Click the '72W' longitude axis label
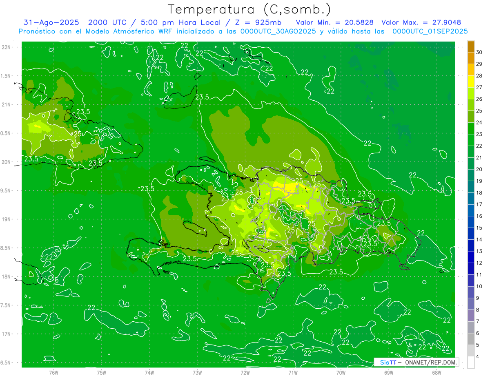Image resolution: width=490 pixels, height=378 pixels. (x=245, y=372)
